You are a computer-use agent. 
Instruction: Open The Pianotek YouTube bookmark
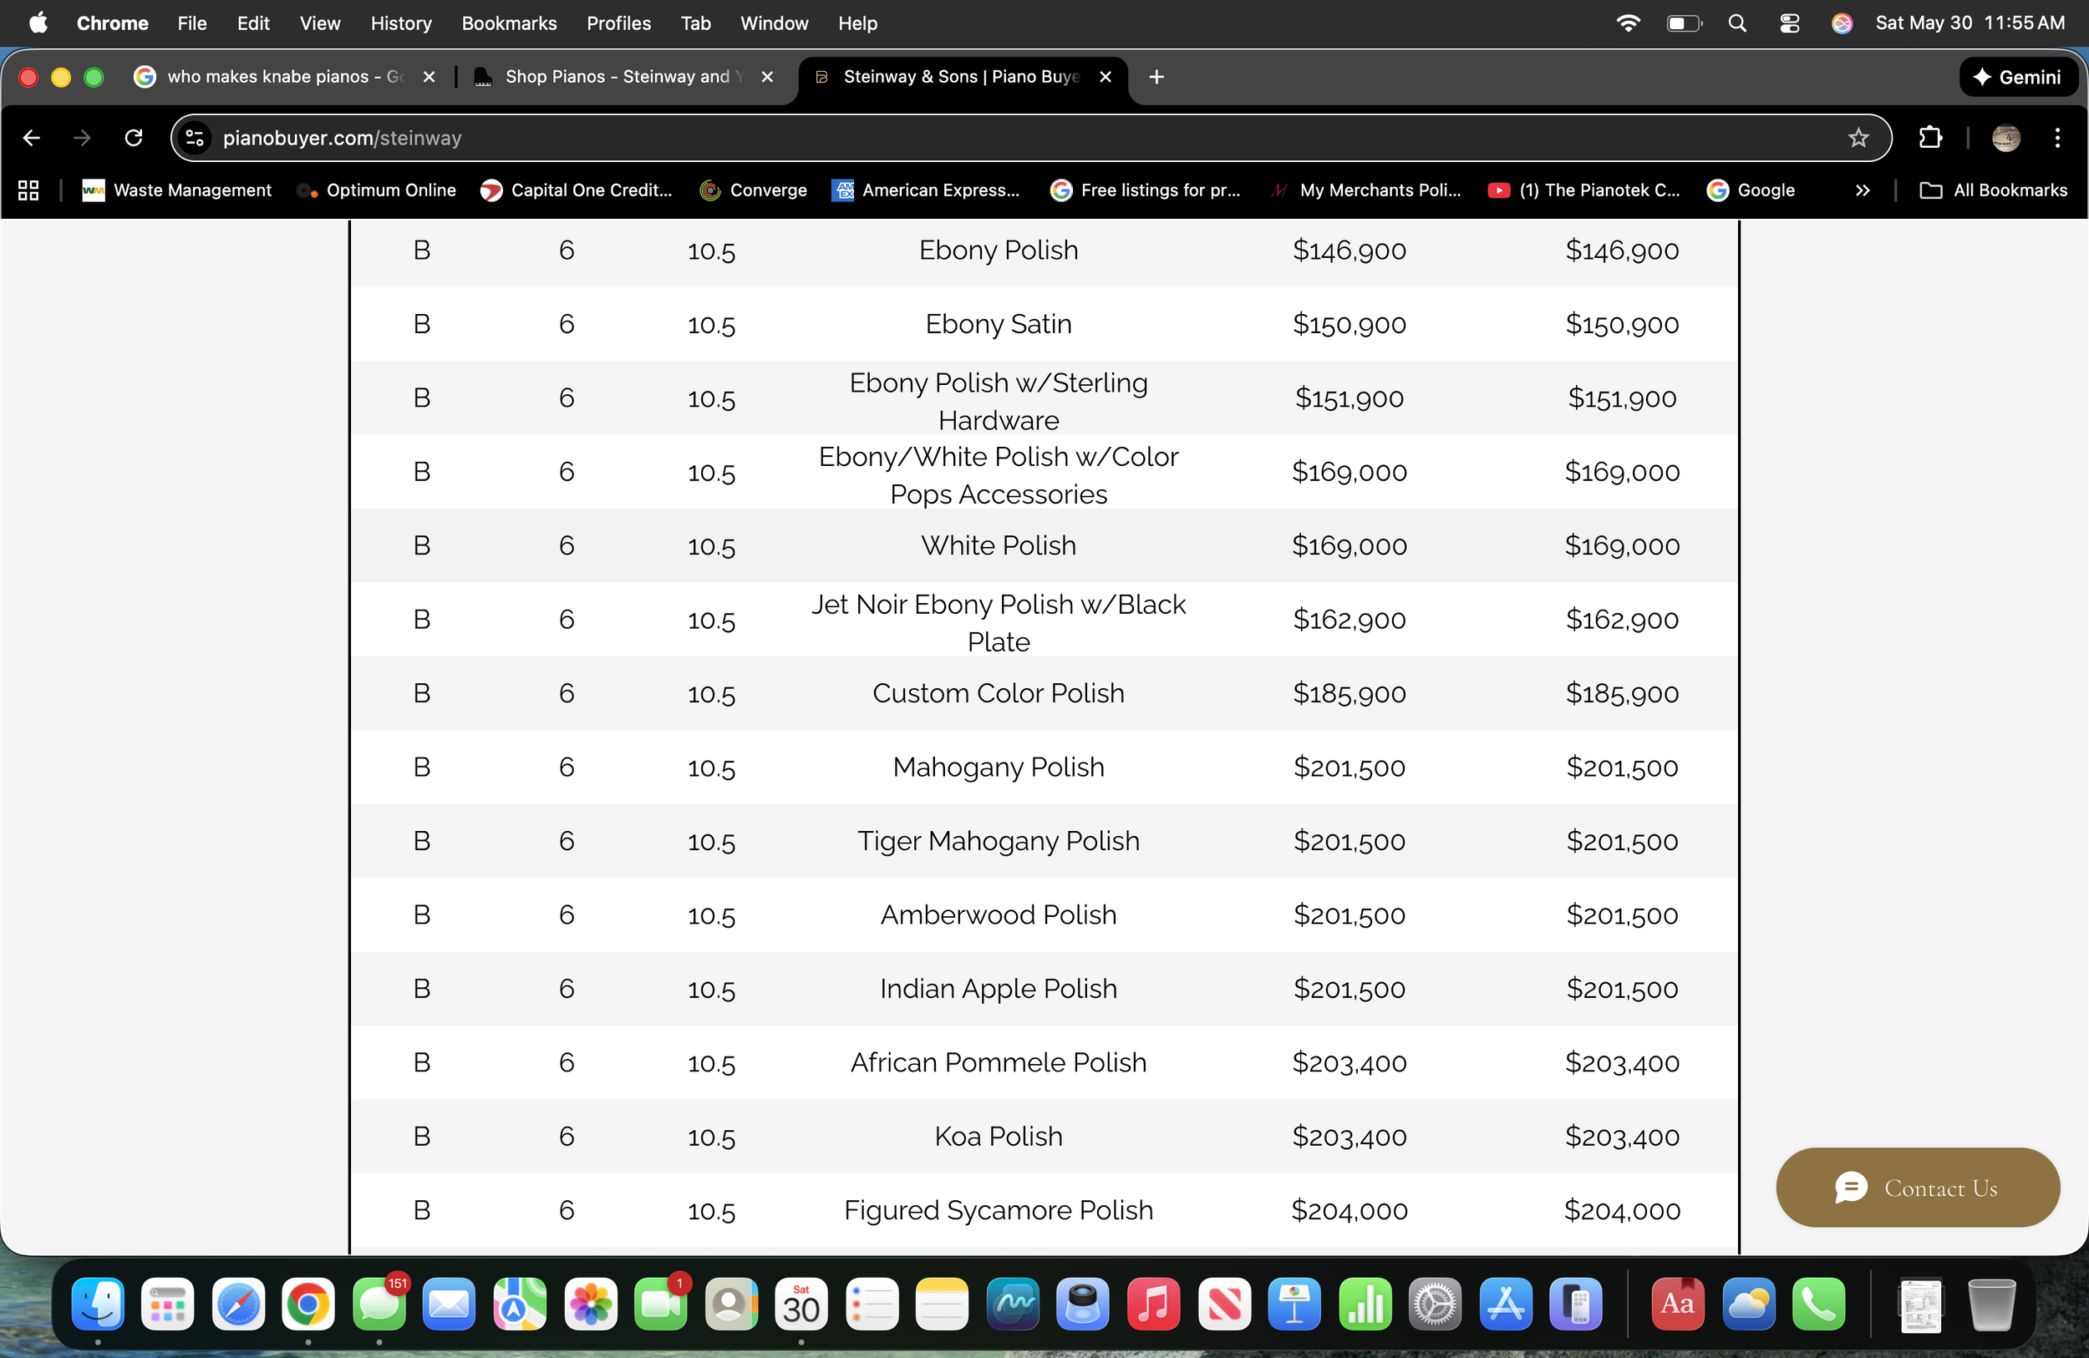pos(1584,190)
